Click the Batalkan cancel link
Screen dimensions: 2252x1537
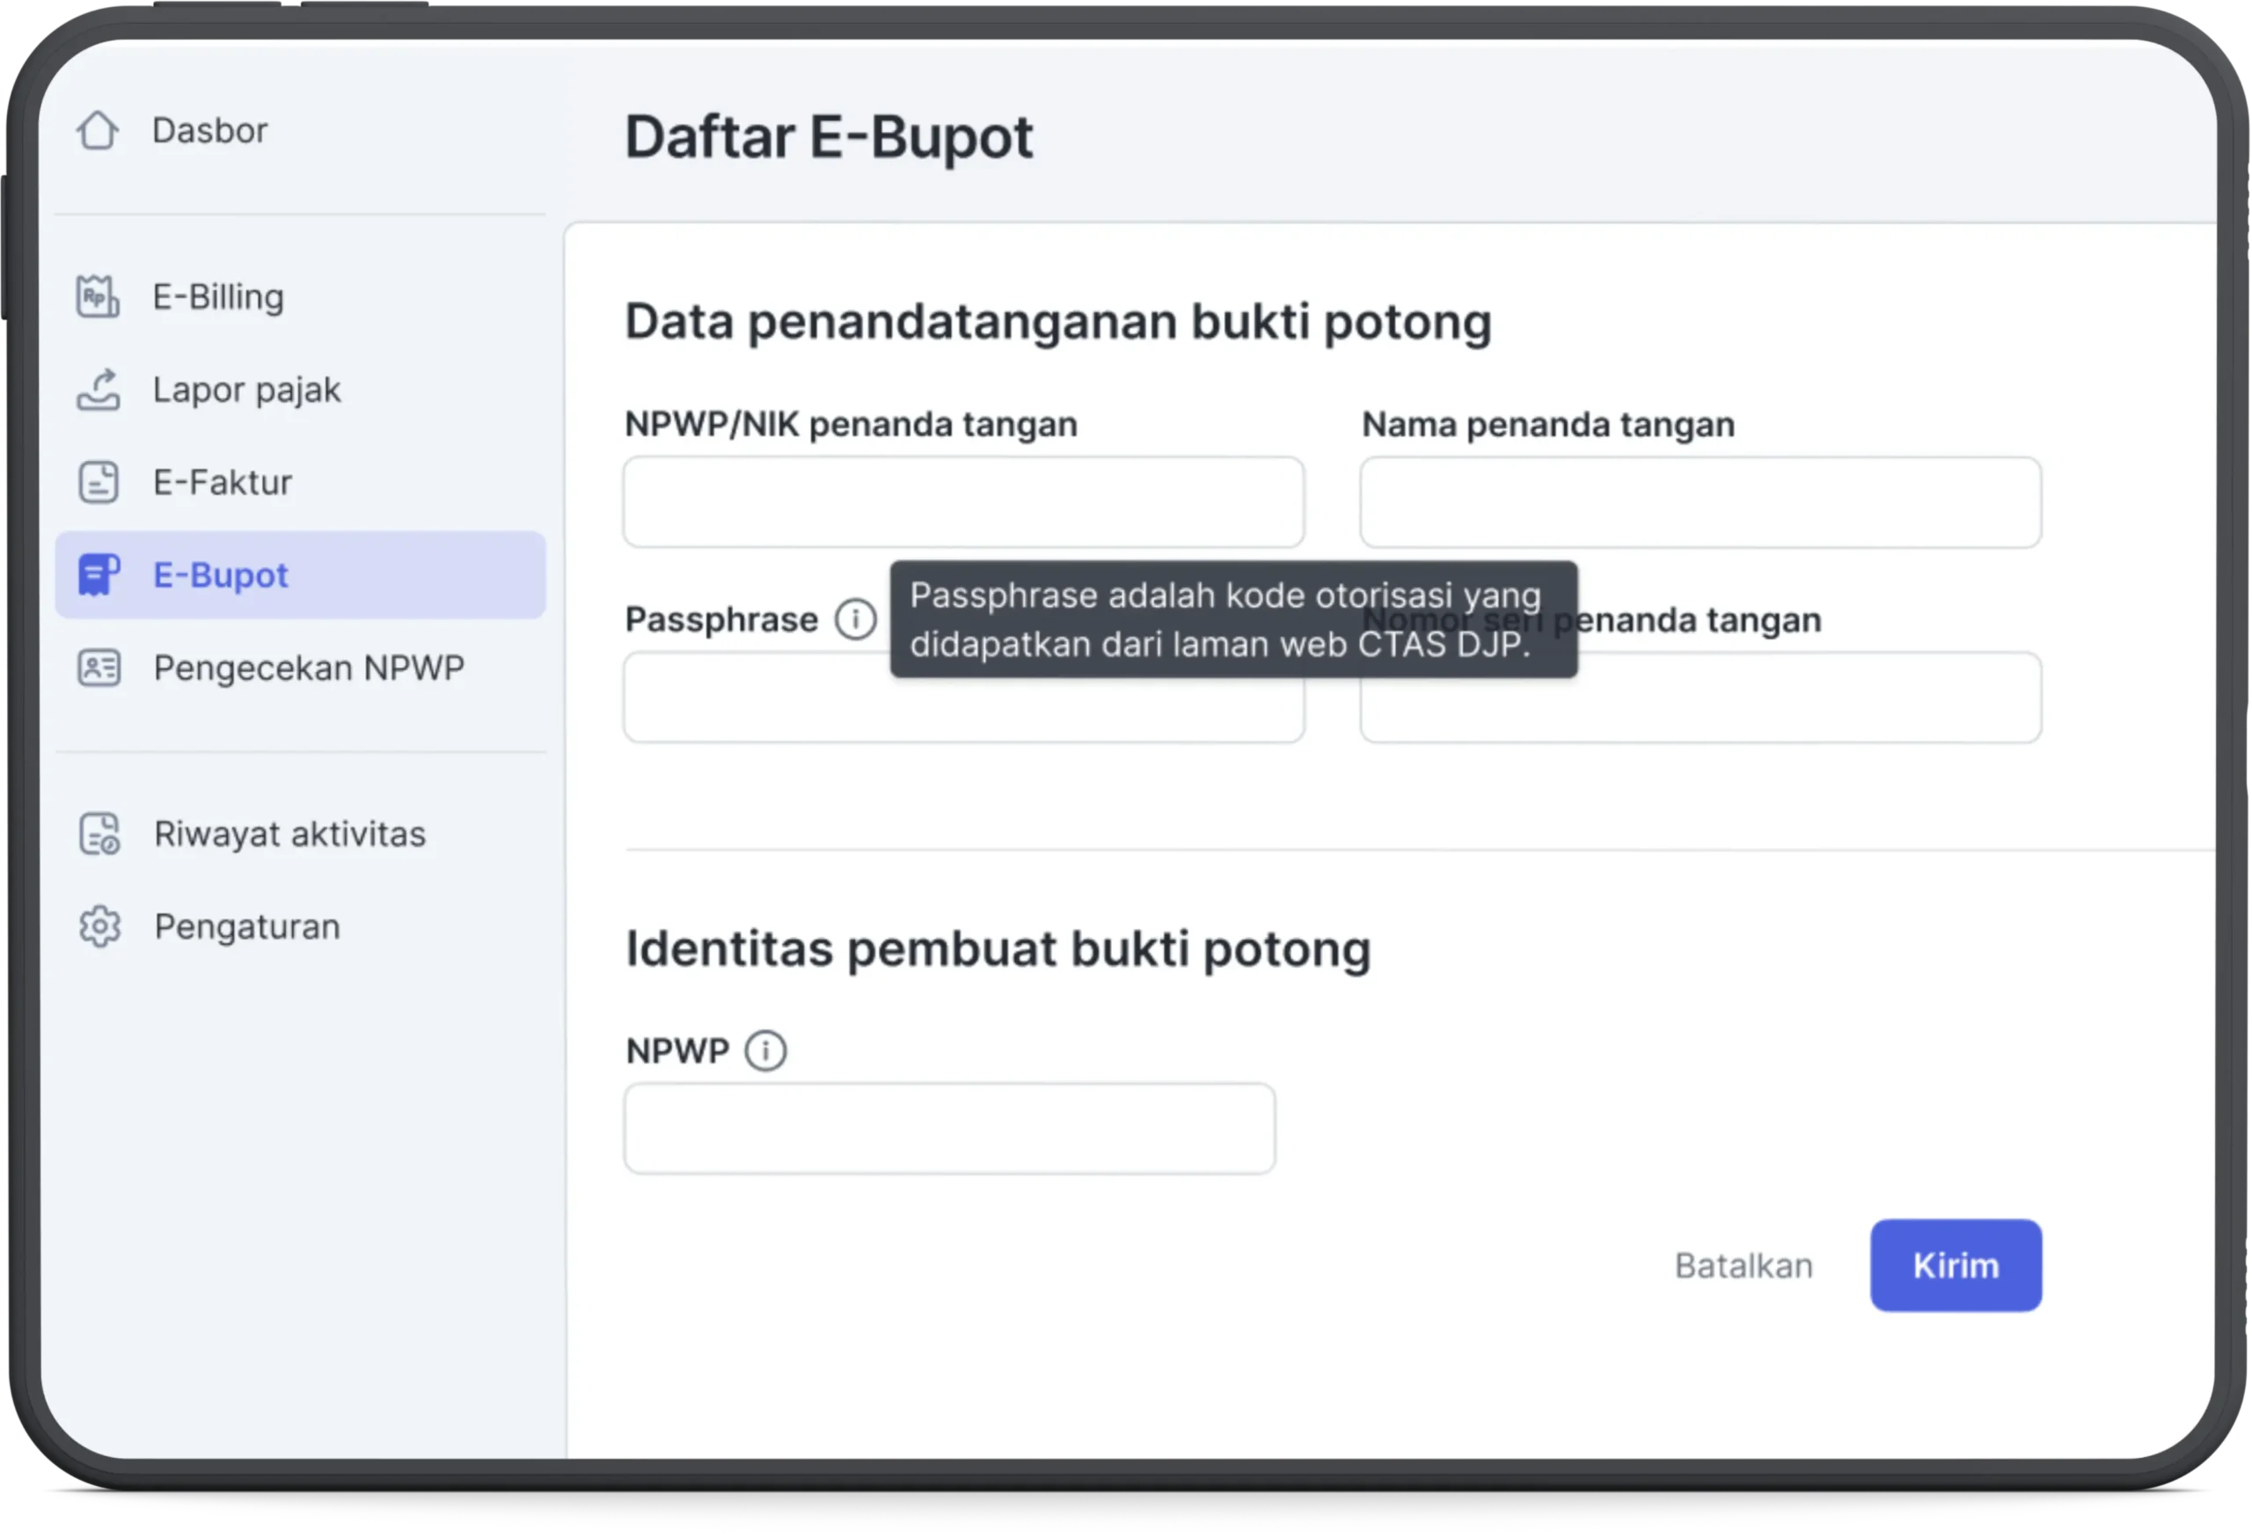tap(1743, 1266)
